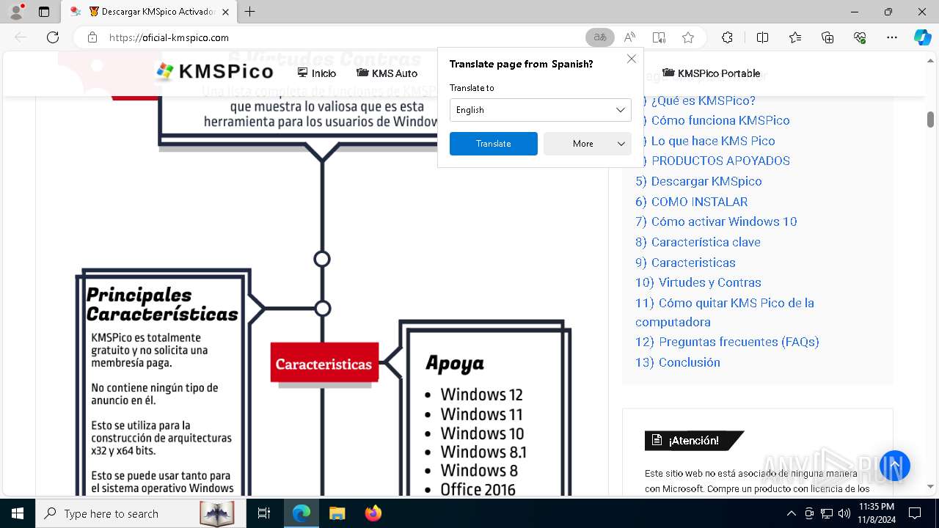
Task: Open a new tab with plus button
Action: (250, 12)
